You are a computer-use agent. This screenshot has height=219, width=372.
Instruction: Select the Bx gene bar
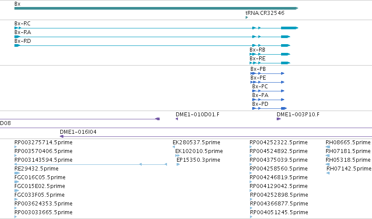point(156,8)
